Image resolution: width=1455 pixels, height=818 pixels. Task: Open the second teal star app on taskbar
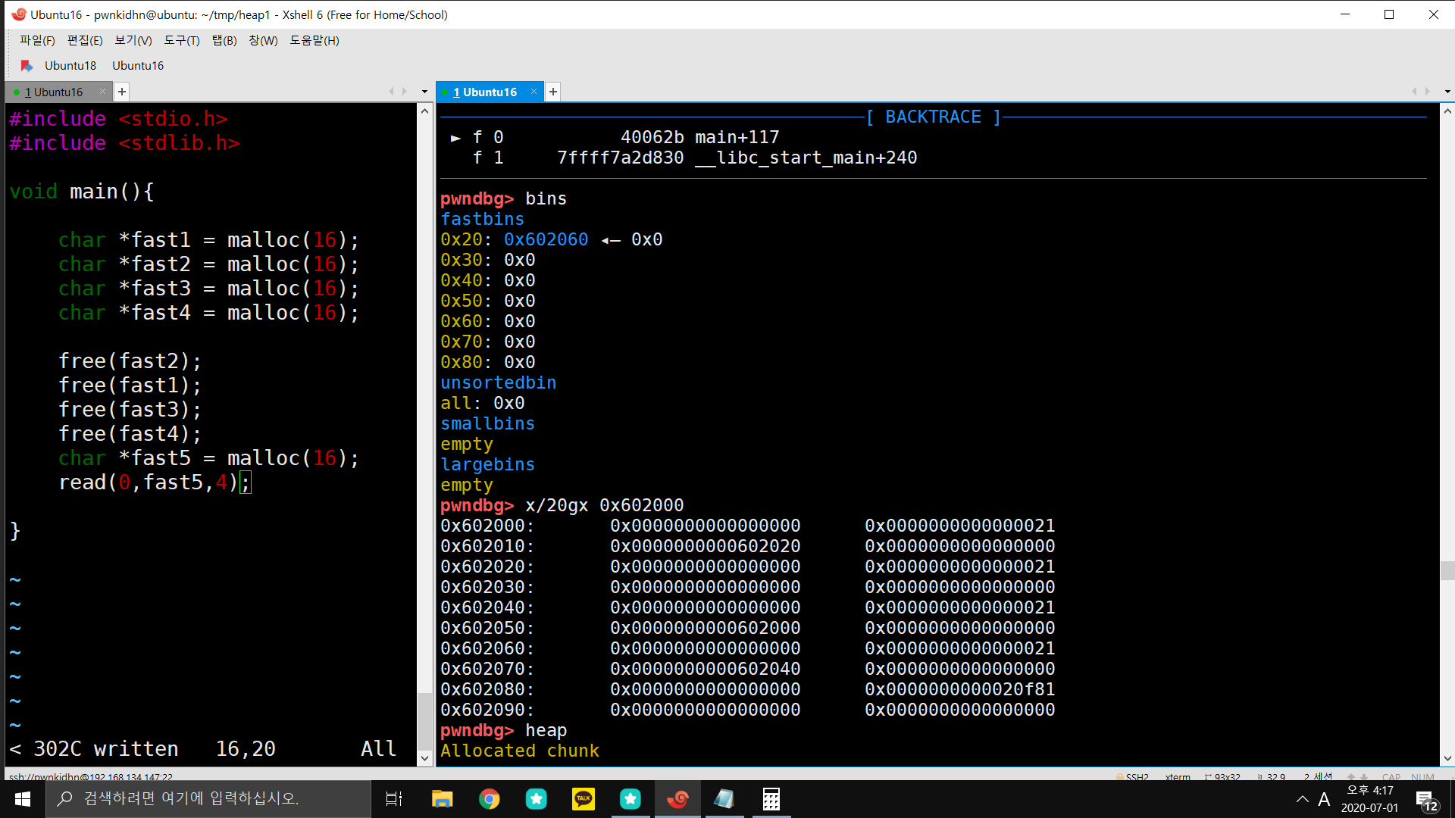coord(630,799)
